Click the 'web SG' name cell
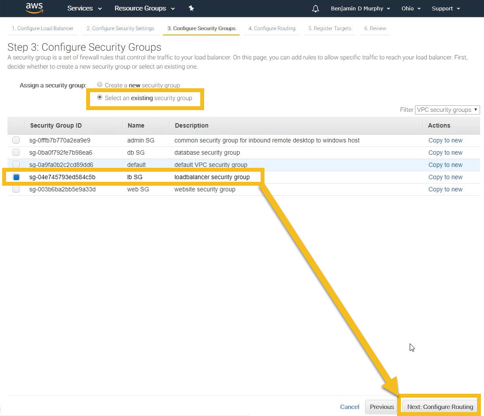Image resolution: width=484 pixels, height=416 pixels. tap(138, 190)
